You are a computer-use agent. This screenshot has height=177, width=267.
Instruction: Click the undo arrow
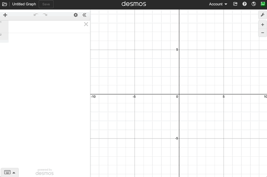click(x=36, y=15)
